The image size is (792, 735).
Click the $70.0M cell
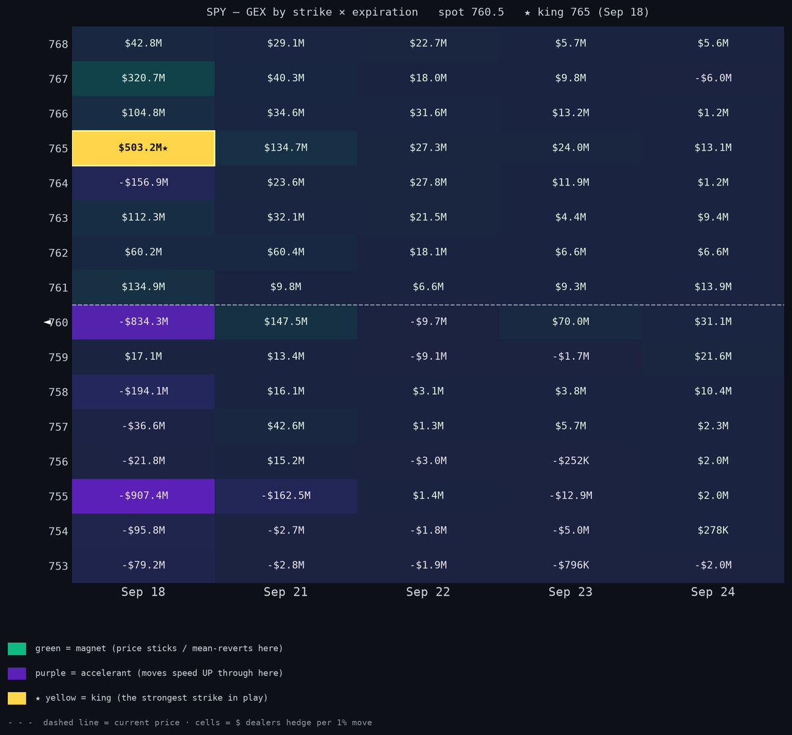coord(570,322)
